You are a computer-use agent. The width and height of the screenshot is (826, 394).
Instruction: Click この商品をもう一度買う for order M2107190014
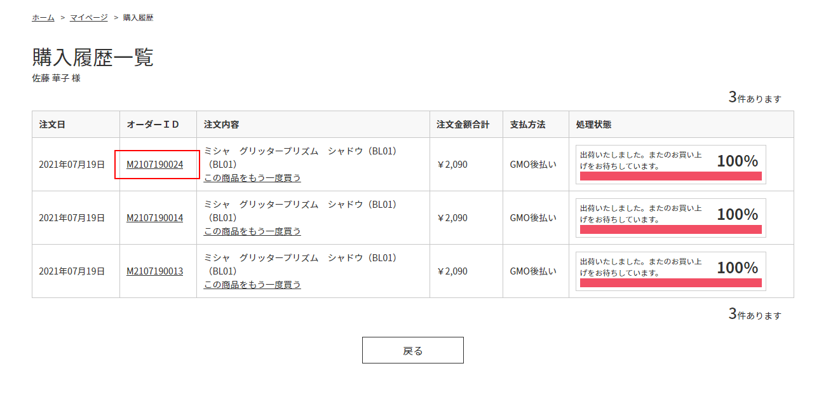pyautogui.click(x=252, y=231)
